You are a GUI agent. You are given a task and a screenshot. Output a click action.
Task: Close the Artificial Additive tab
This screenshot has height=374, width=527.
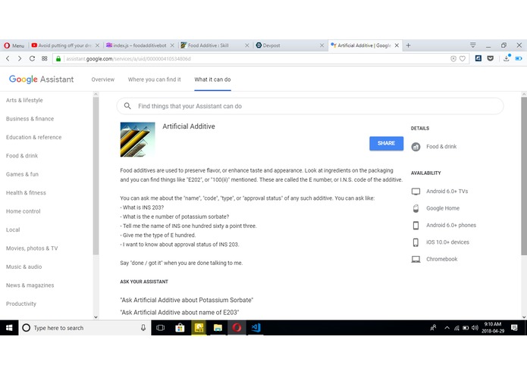click(x=397, y=45)
